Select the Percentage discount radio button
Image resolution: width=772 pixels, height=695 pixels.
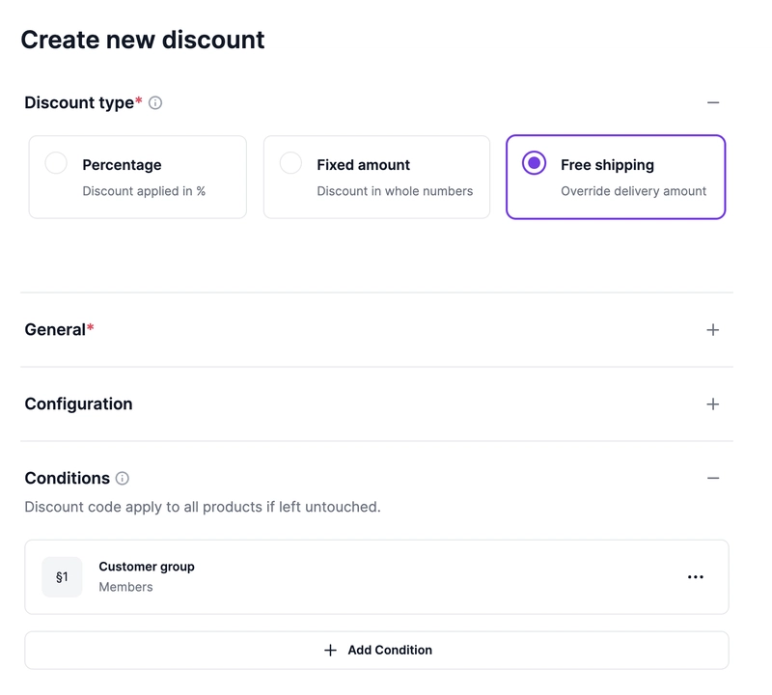pyautogui.click(x=56, y=163)
